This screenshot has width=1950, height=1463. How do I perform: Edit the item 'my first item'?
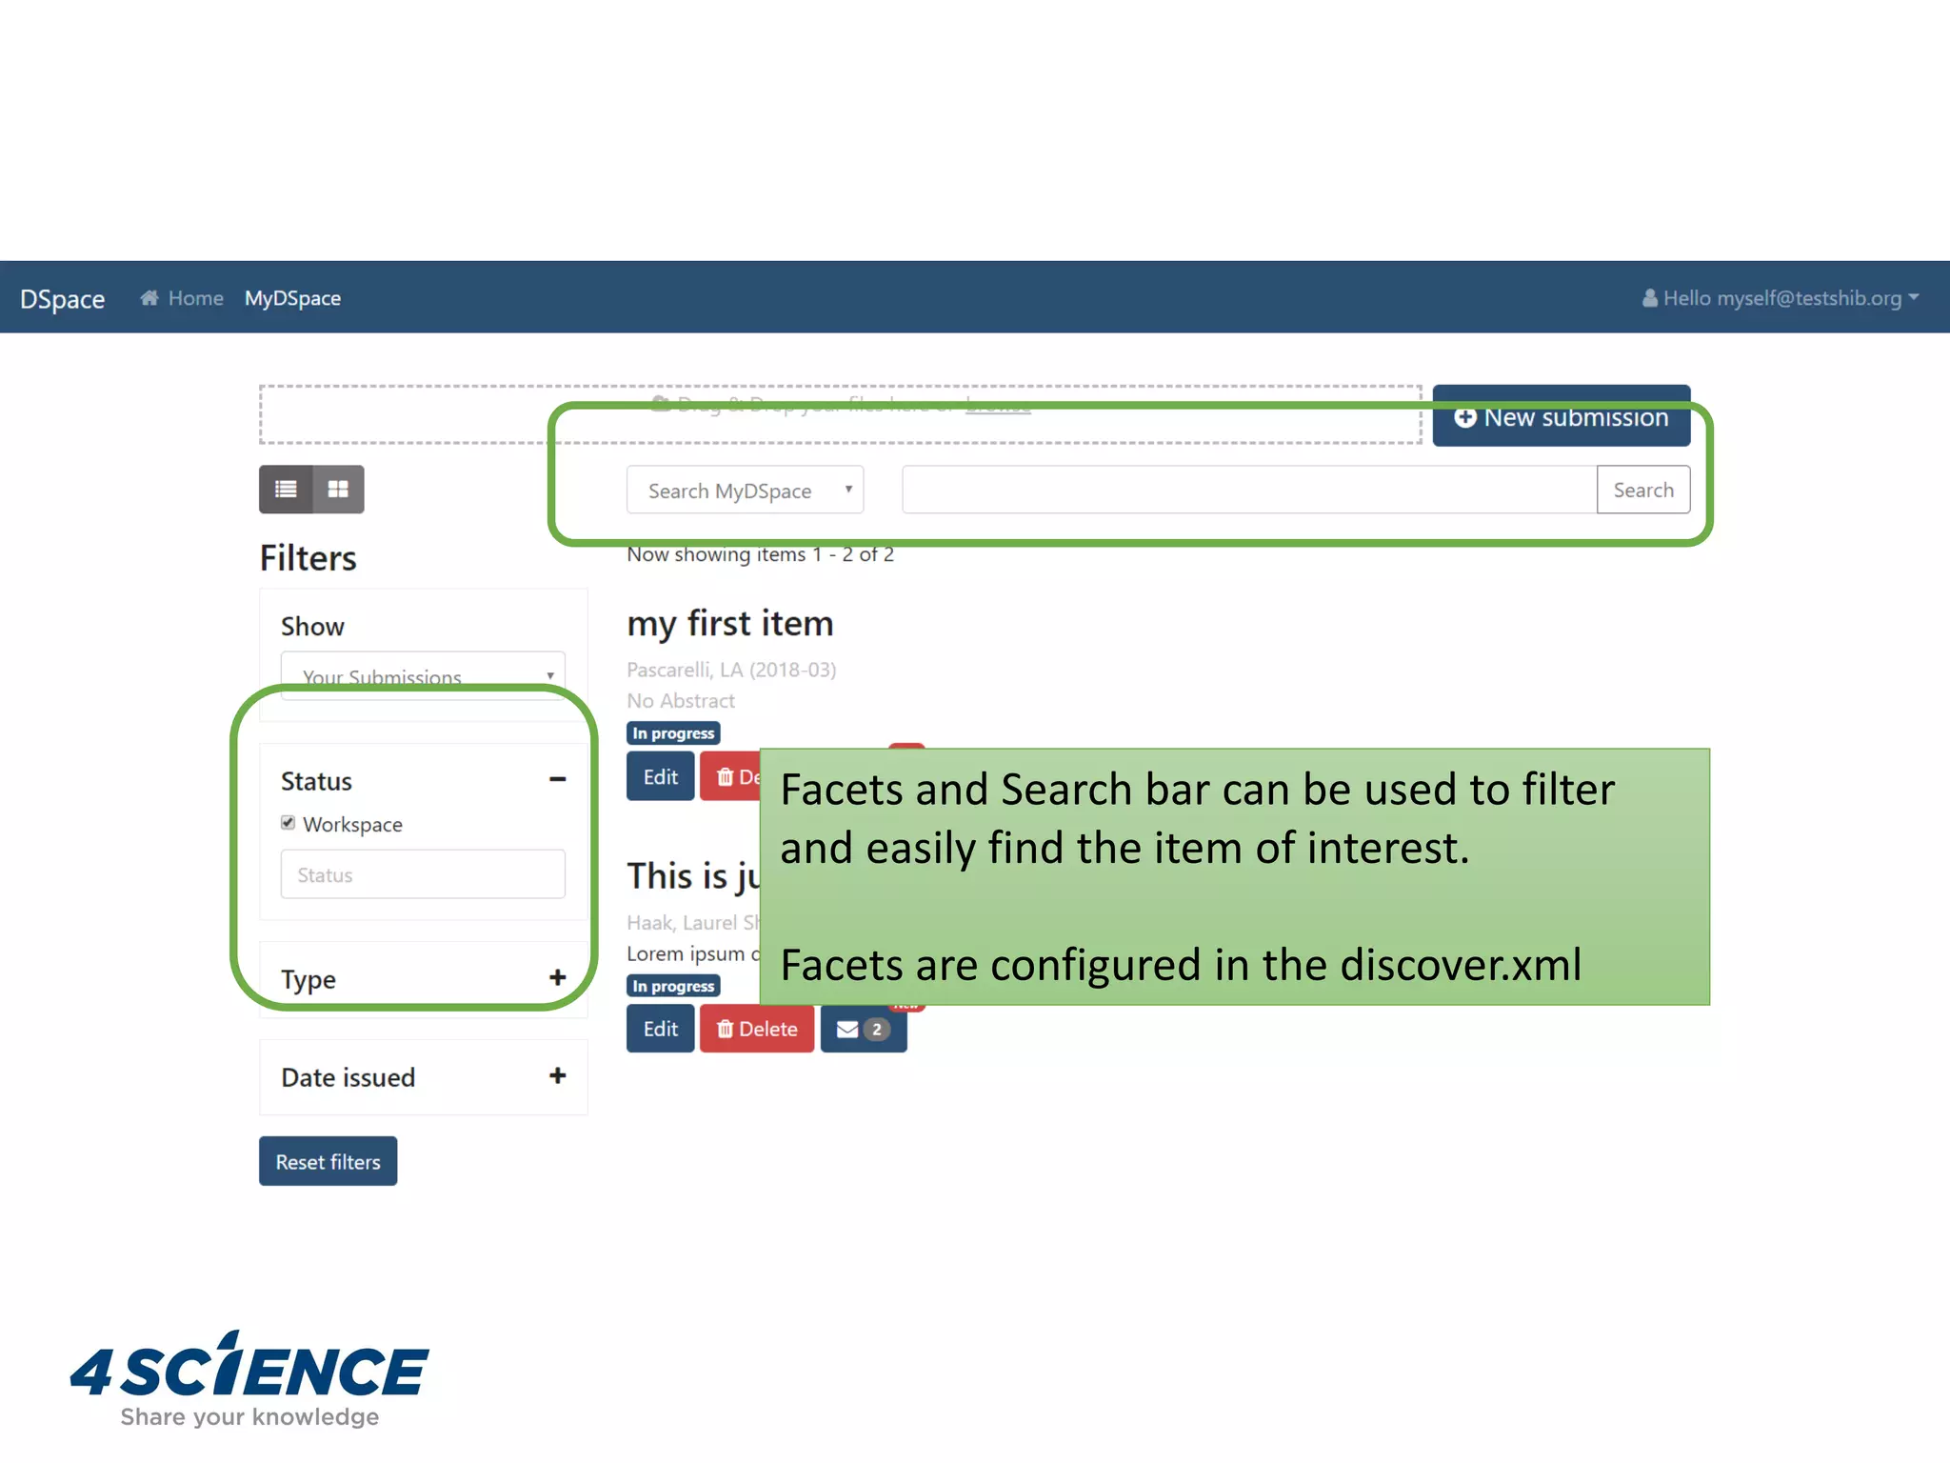tap(661, 776)
